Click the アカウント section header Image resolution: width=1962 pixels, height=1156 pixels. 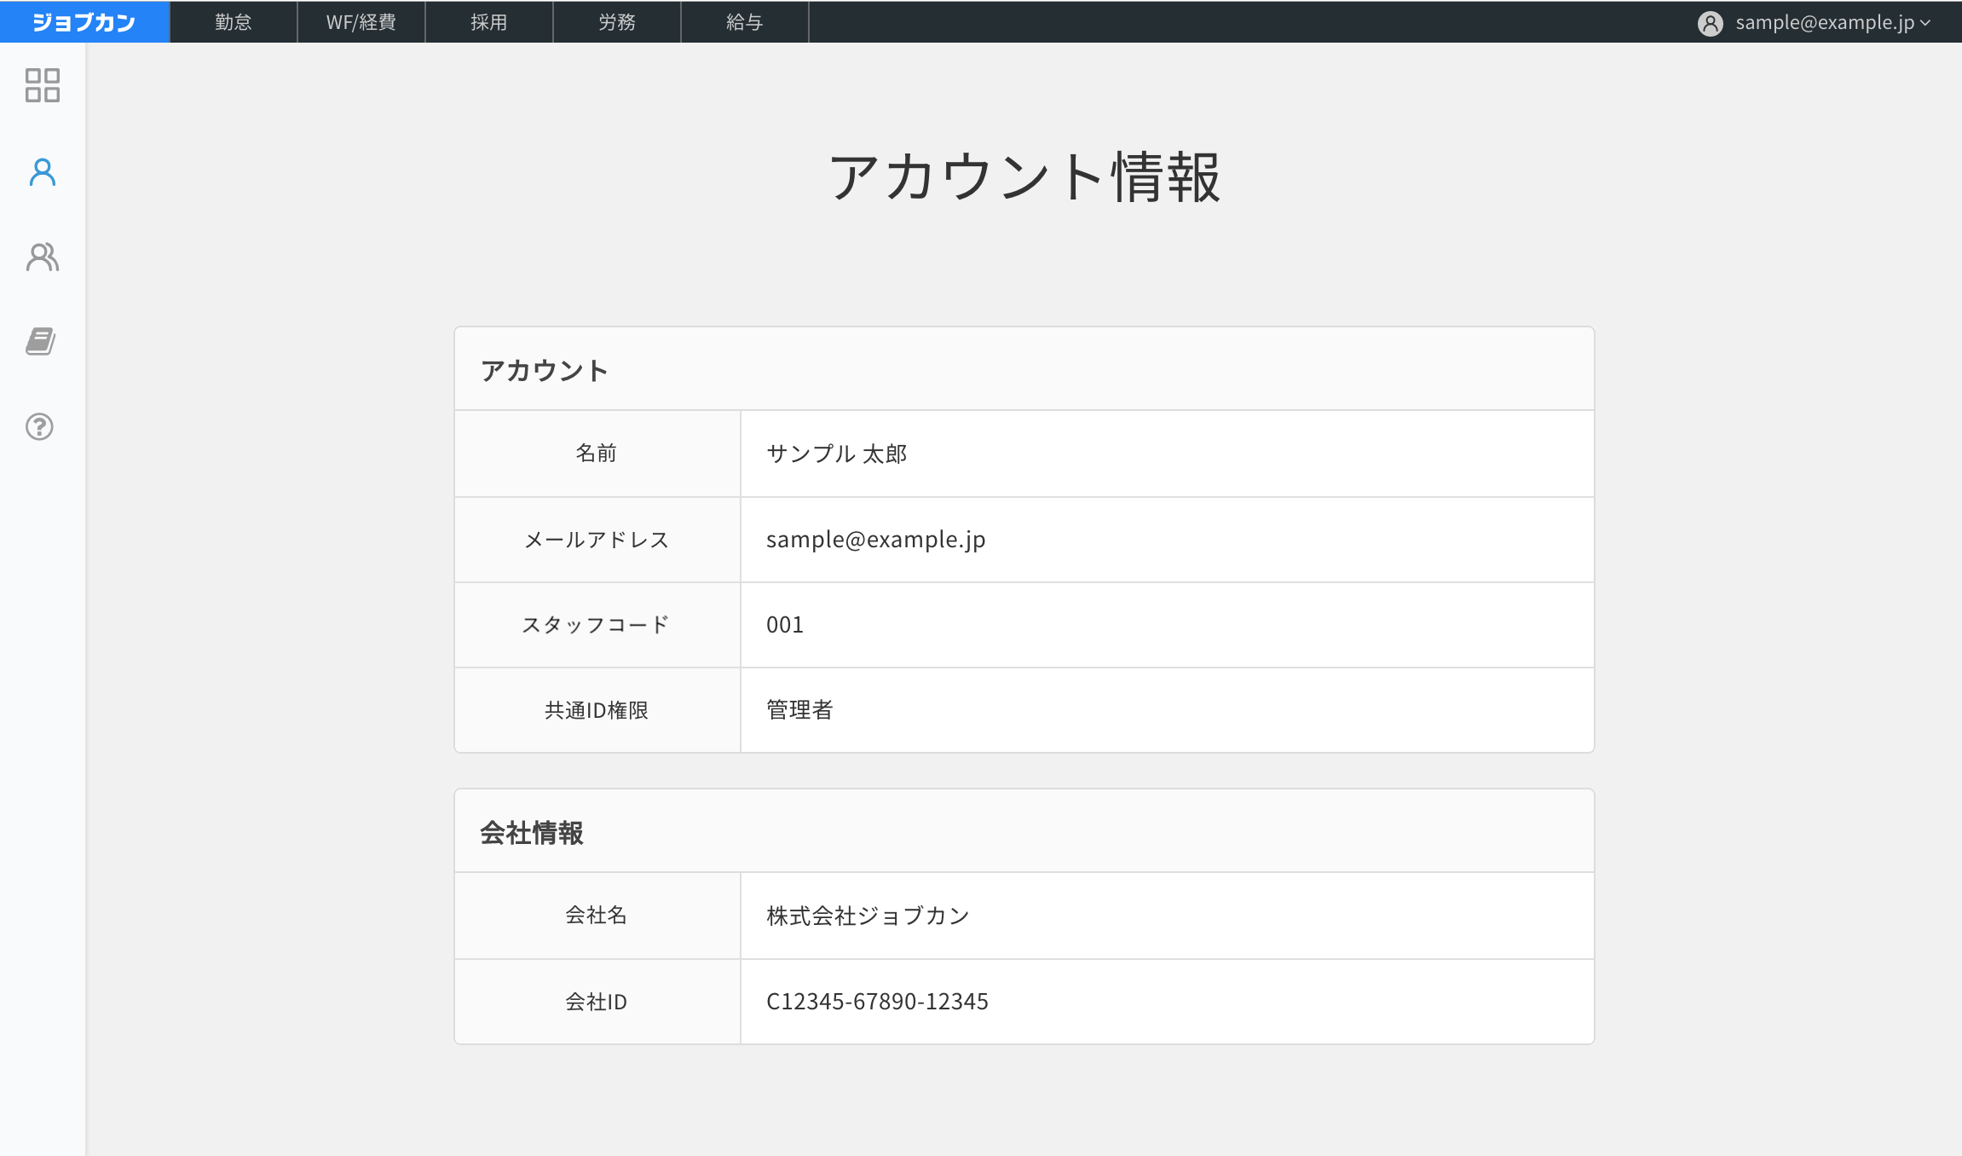(x=545, y=370)
